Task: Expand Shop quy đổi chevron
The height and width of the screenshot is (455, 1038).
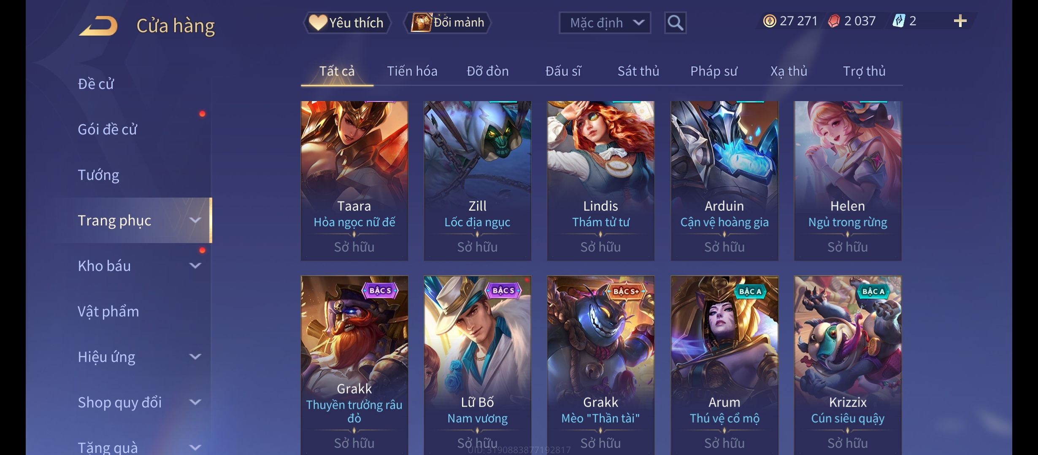Action: pos(195,402)
